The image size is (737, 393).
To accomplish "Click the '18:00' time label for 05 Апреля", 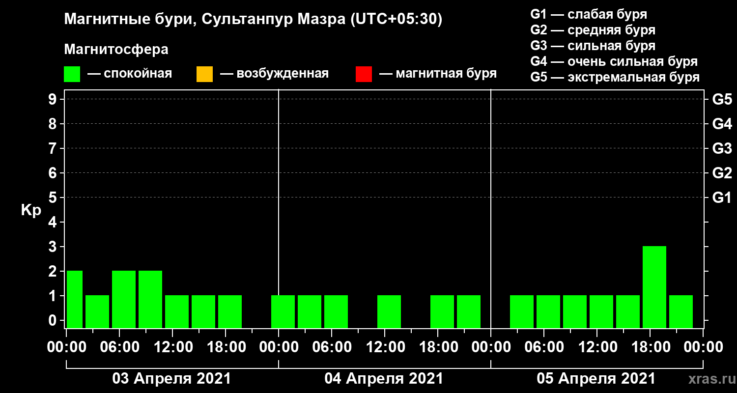I will (650, 347).
